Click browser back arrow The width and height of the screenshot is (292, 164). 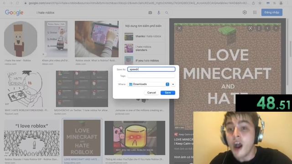pos(4,3)
